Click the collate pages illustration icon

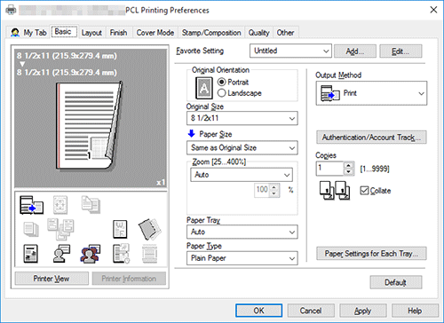tap(335, 191)
